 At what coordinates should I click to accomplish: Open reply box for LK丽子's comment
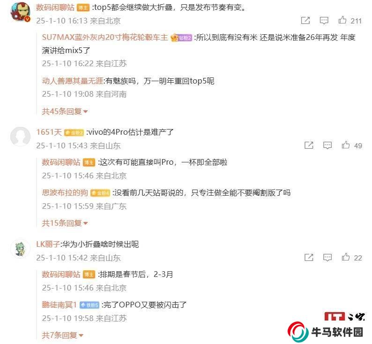pyautogui.click(x=327, y=257)
